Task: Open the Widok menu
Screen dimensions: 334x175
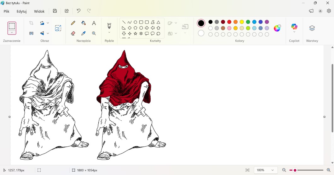Action: click(39, 11)
